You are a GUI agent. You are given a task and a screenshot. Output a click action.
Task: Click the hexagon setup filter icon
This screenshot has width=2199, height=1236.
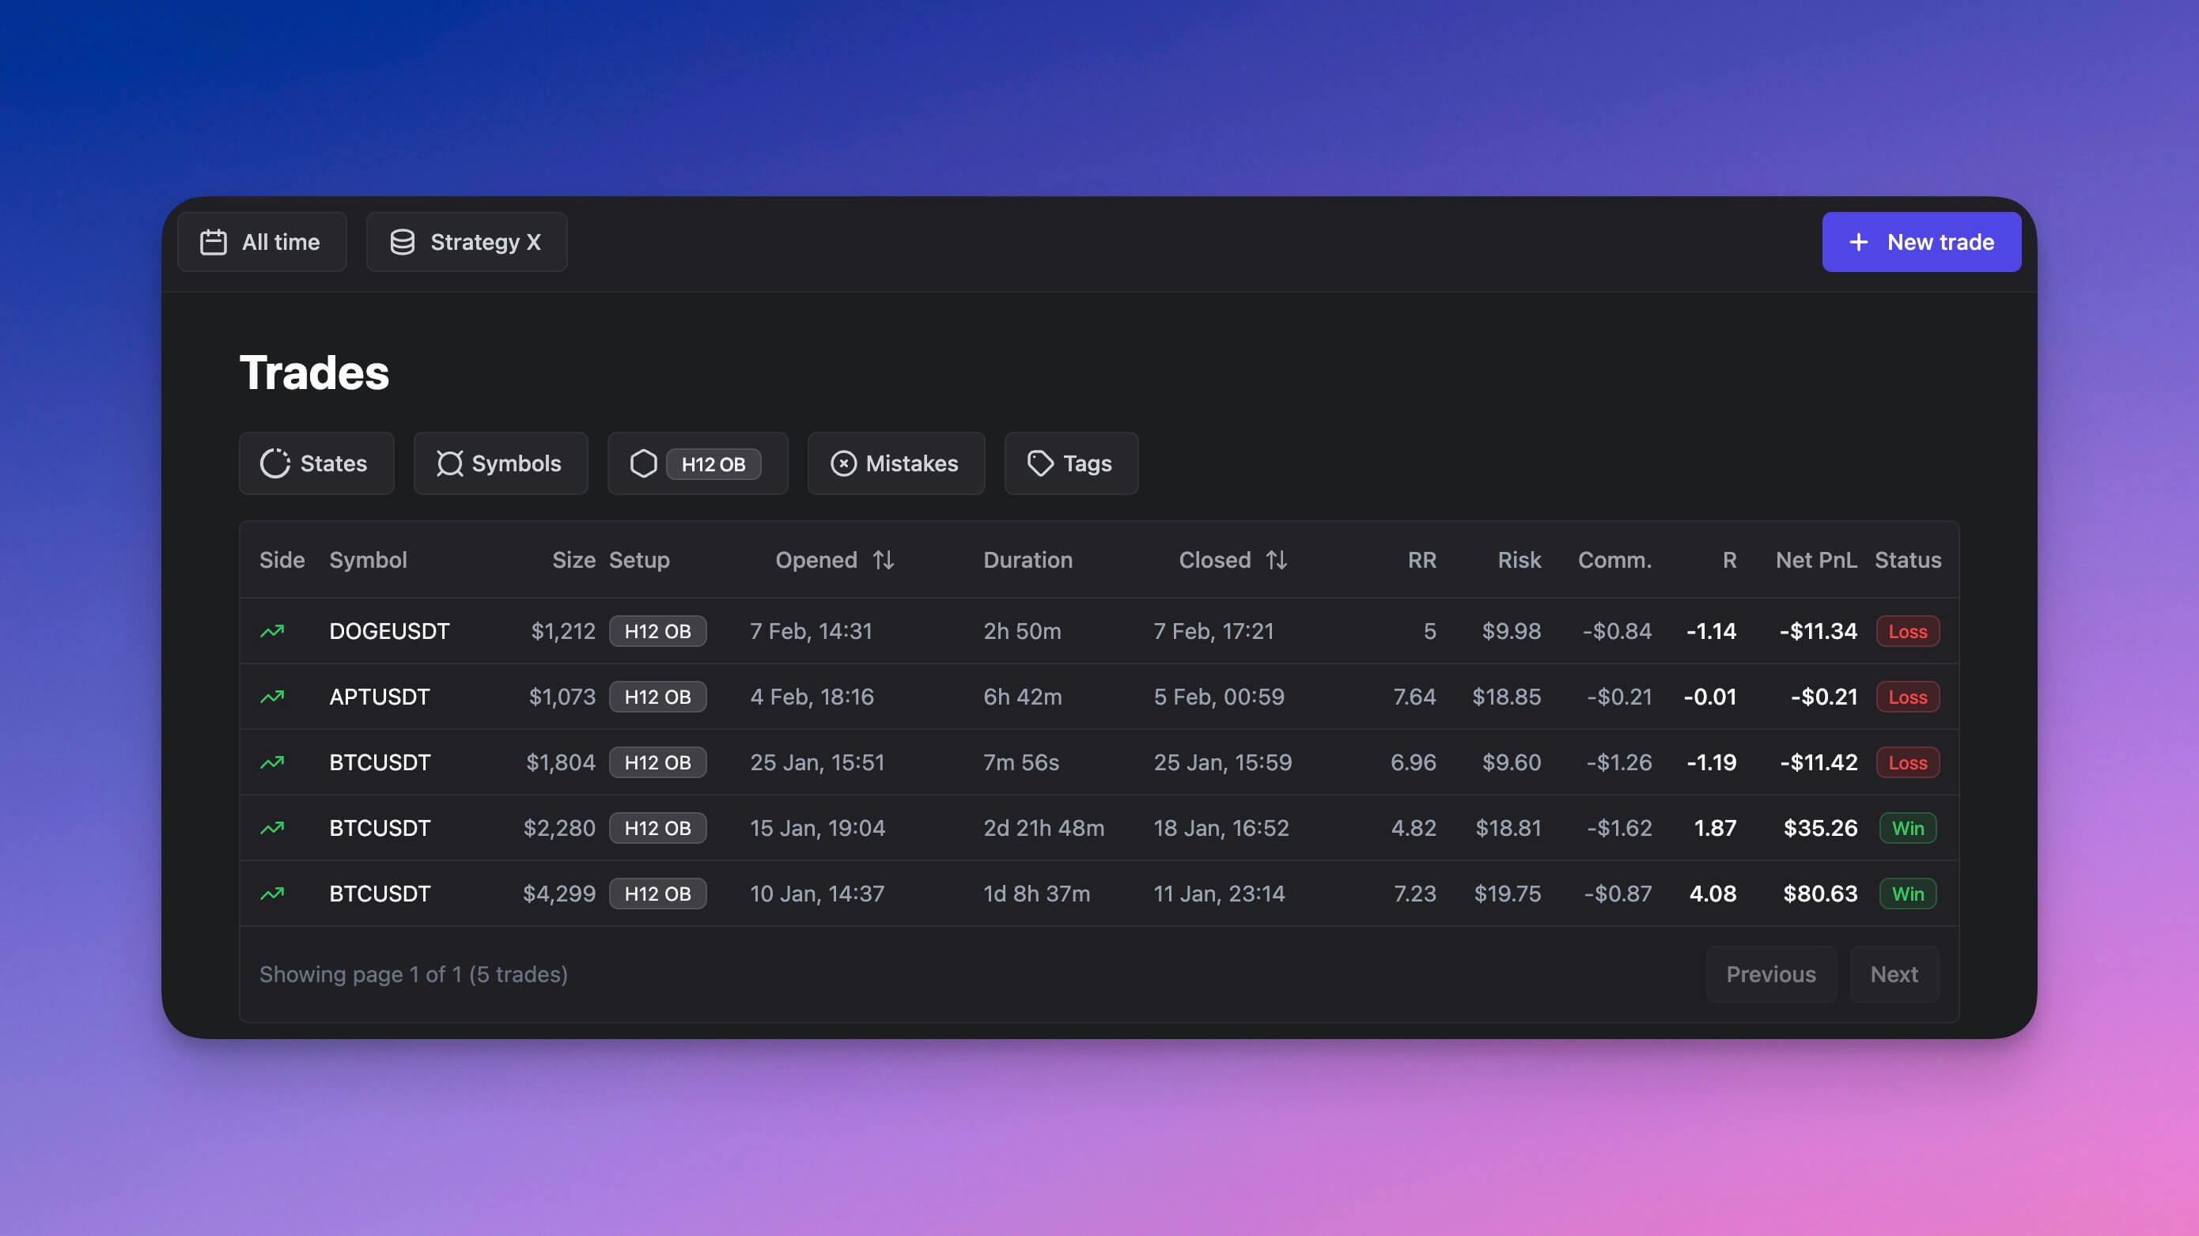click(x=644, y=463)
